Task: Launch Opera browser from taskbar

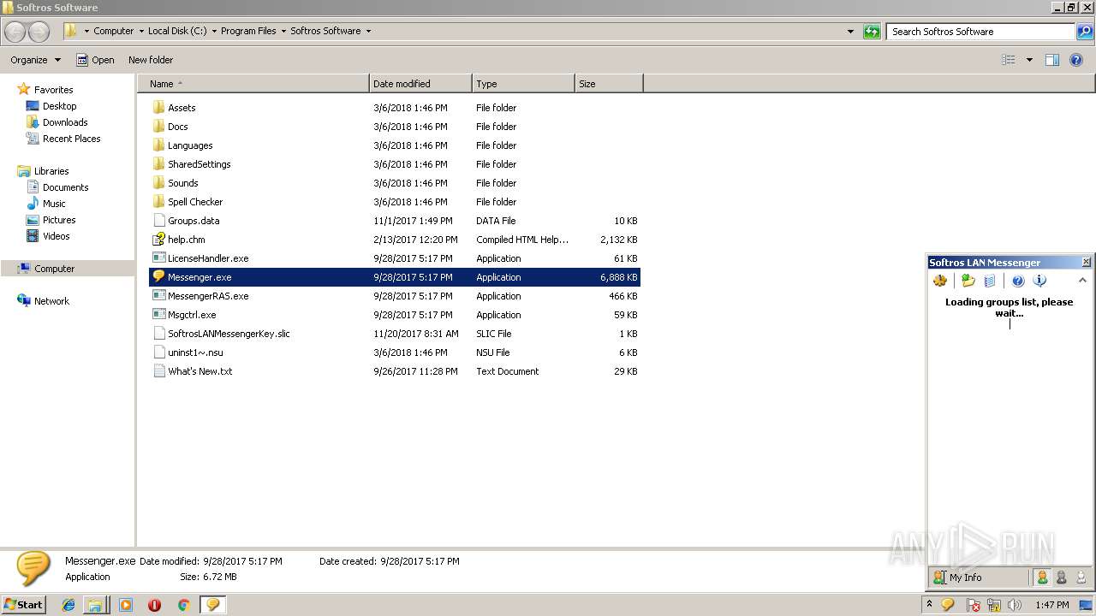Action: (x=154, y=605)
